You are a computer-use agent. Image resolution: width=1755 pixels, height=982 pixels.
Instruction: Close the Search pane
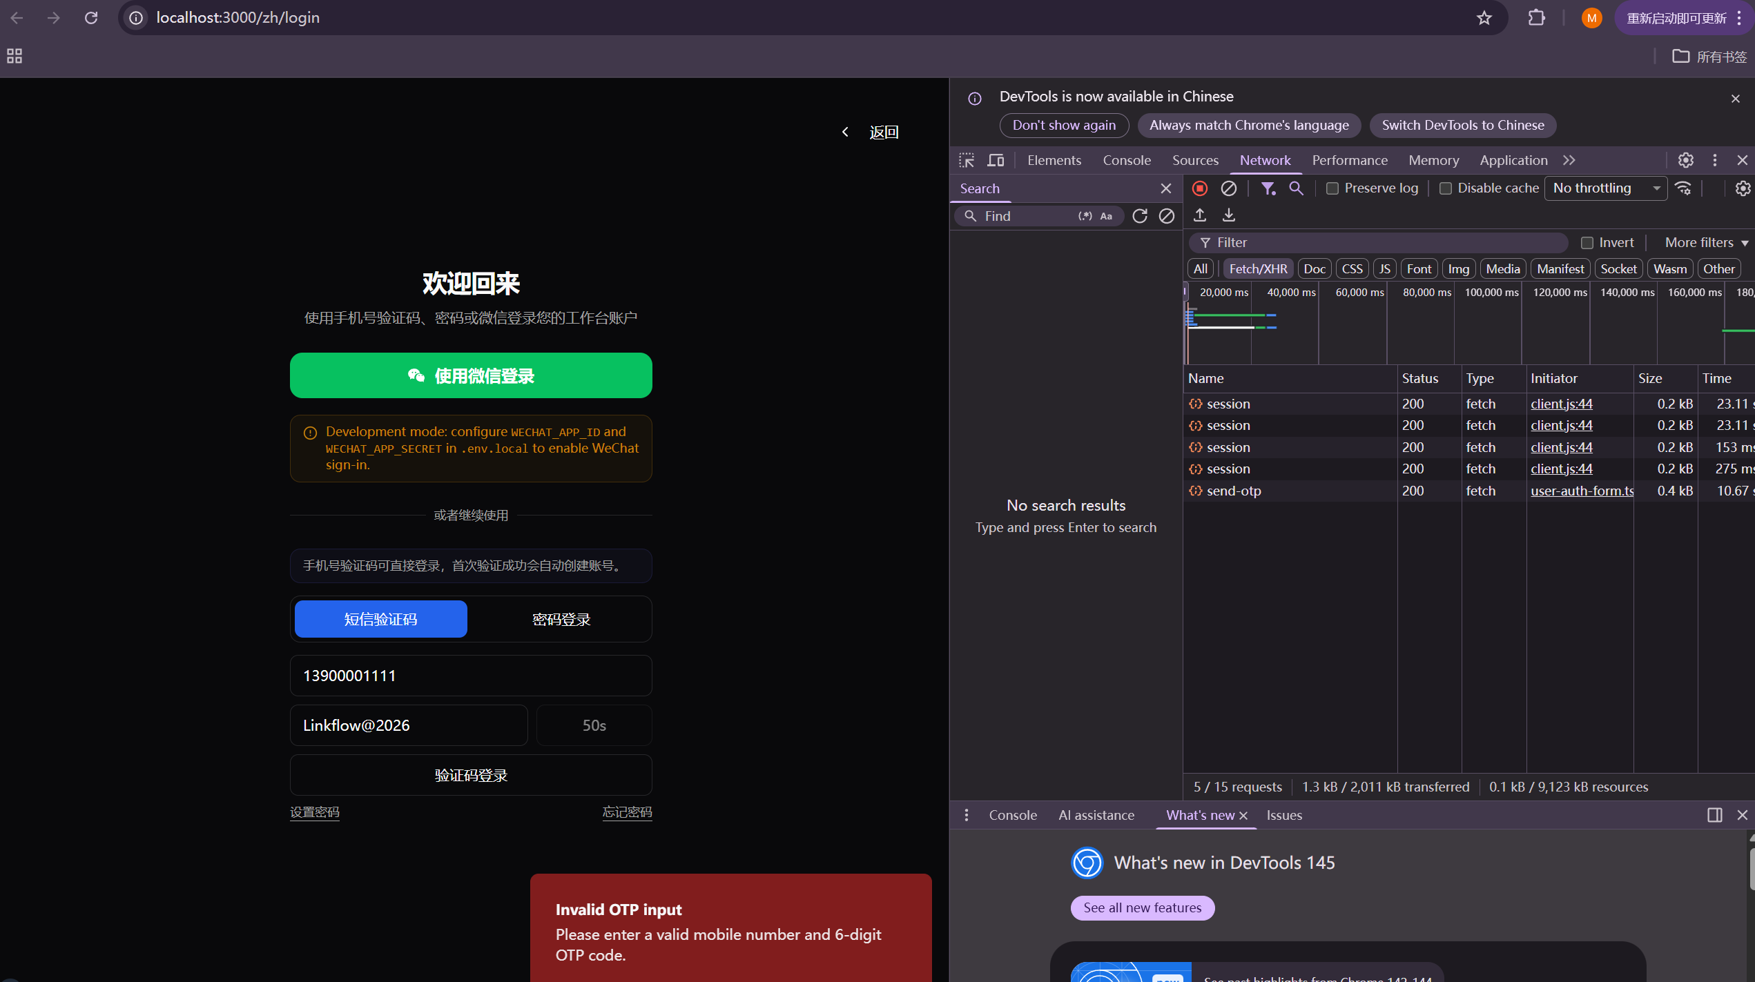(1166, 188)
